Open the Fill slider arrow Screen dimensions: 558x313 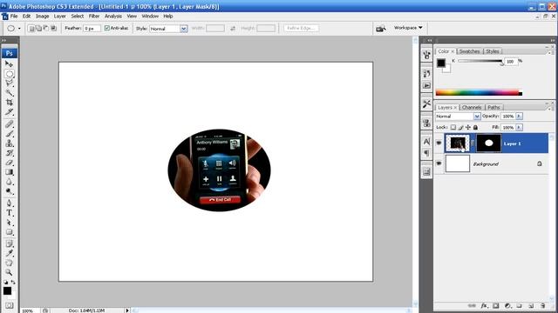click(520, 127)
